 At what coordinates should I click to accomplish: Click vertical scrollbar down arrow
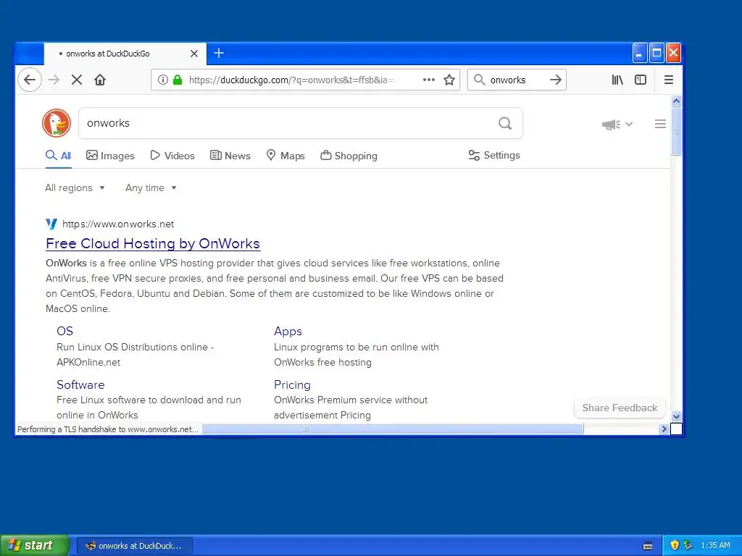tap(676, 416)
